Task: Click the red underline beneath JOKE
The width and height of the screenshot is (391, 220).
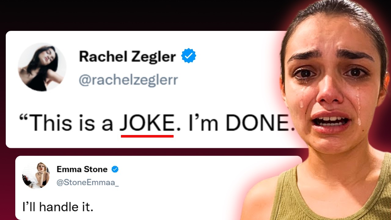Action: point(147,136)
